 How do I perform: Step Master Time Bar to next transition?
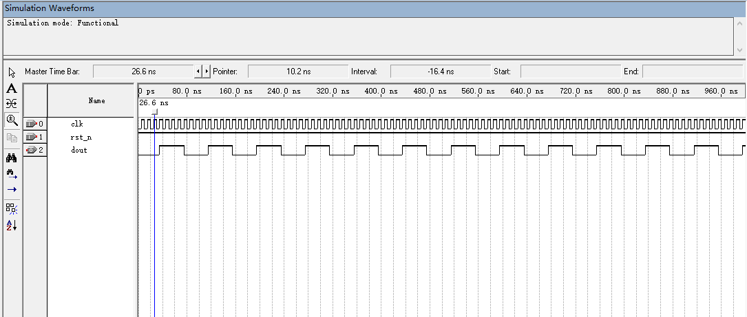207,72
